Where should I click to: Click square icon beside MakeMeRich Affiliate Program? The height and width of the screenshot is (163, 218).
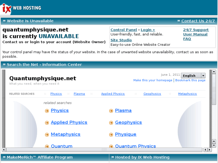[4, 157]
